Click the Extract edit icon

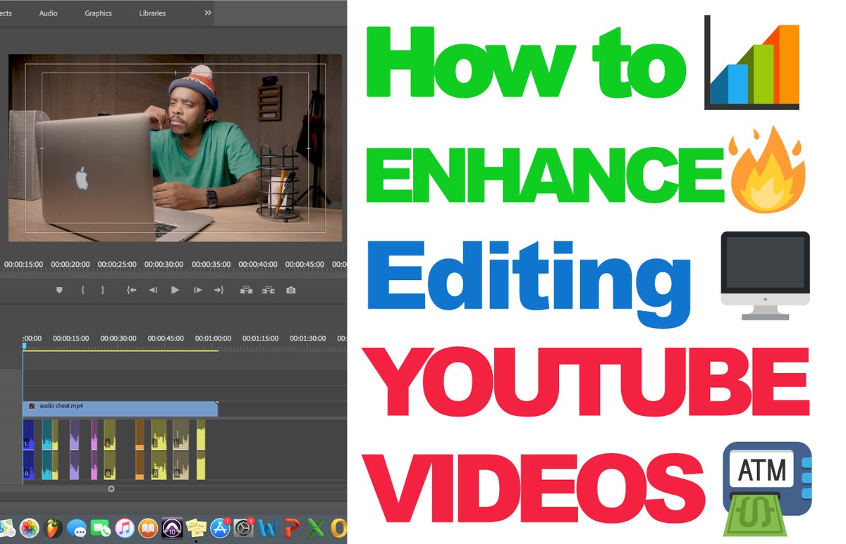tap(268, 290)
